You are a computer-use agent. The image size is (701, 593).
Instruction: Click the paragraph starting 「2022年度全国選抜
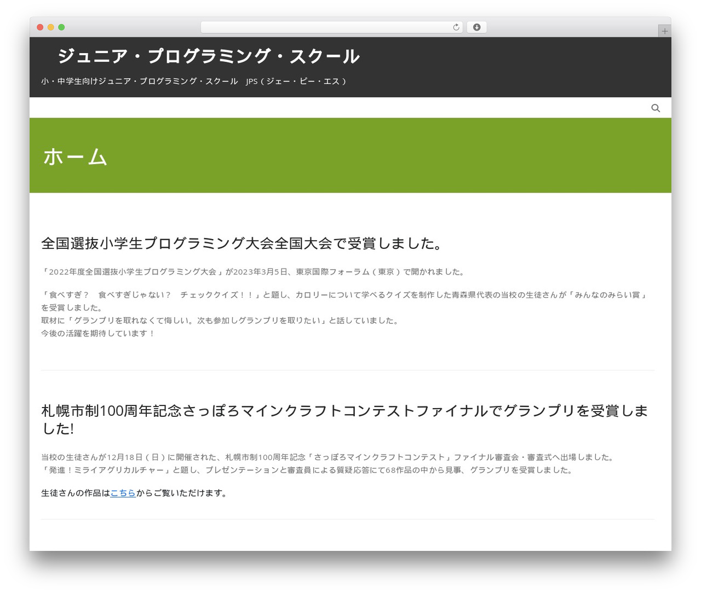(254, 272)
